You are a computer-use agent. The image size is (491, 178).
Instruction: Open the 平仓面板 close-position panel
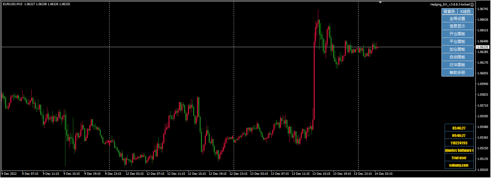coord(458,42)
